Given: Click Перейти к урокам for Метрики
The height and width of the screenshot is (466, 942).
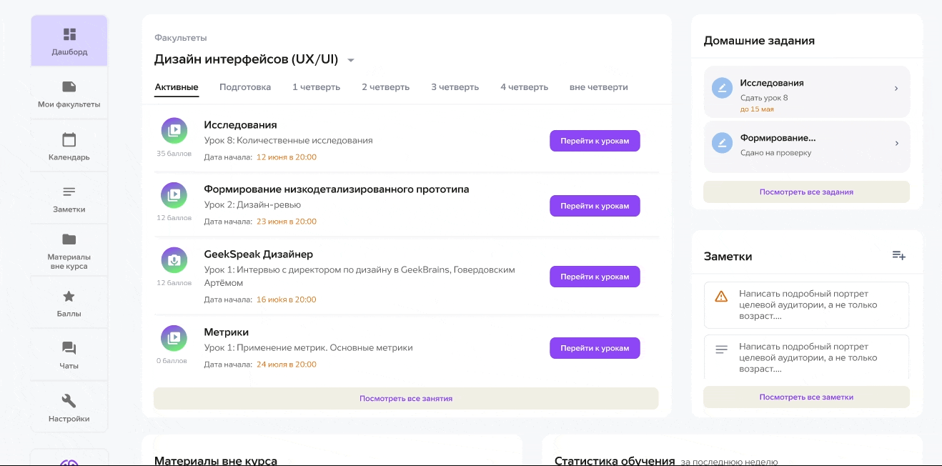Looking at the screenshot, I should (x=595, y=348).
